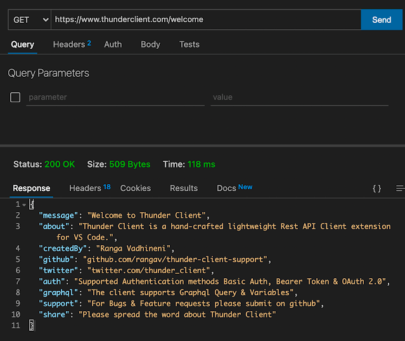The height and width of the screenshot is (341, 405).
Task: Switch to the Auth tab
Action: pos(113,44)
